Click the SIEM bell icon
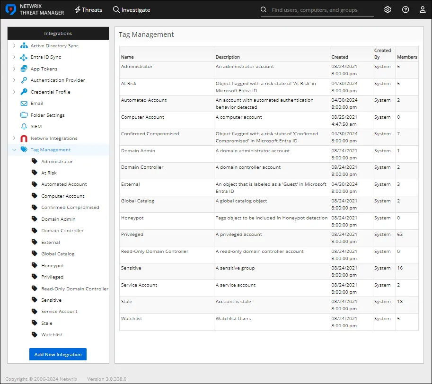This screenshot has width=432, height=384. coord(24,126)
